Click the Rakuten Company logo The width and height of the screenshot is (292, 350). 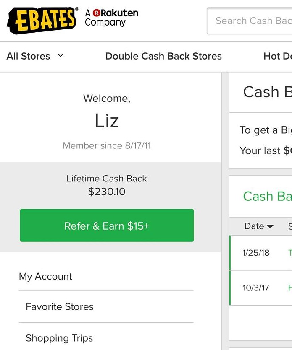click(x=111, y=18)
